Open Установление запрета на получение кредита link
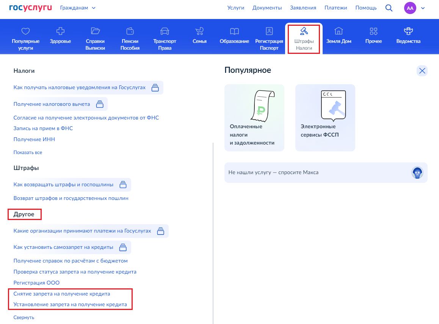The height and width of the screenshot is (324, 439). (x=70, y=304)
